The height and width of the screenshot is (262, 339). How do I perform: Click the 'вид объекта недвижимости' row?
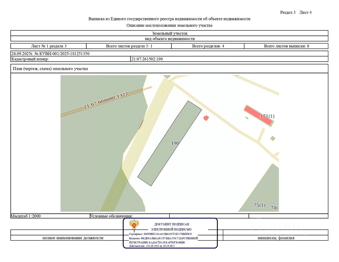pyautogui.click(x=169, y=39)
